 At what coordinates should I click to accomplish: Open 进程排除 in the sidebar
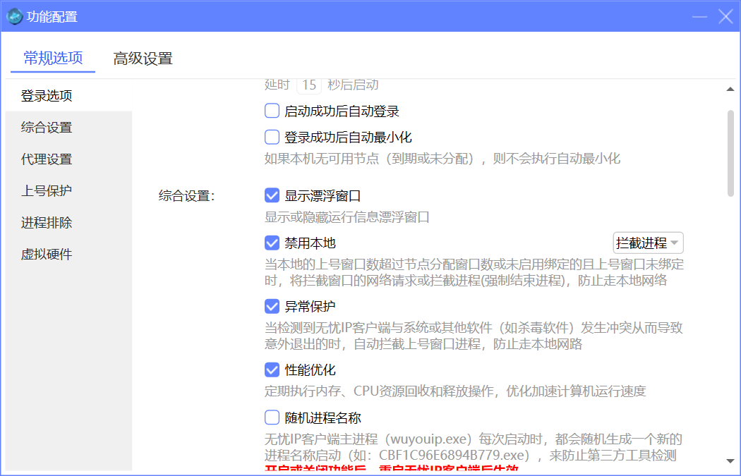(x=47, y=223)
